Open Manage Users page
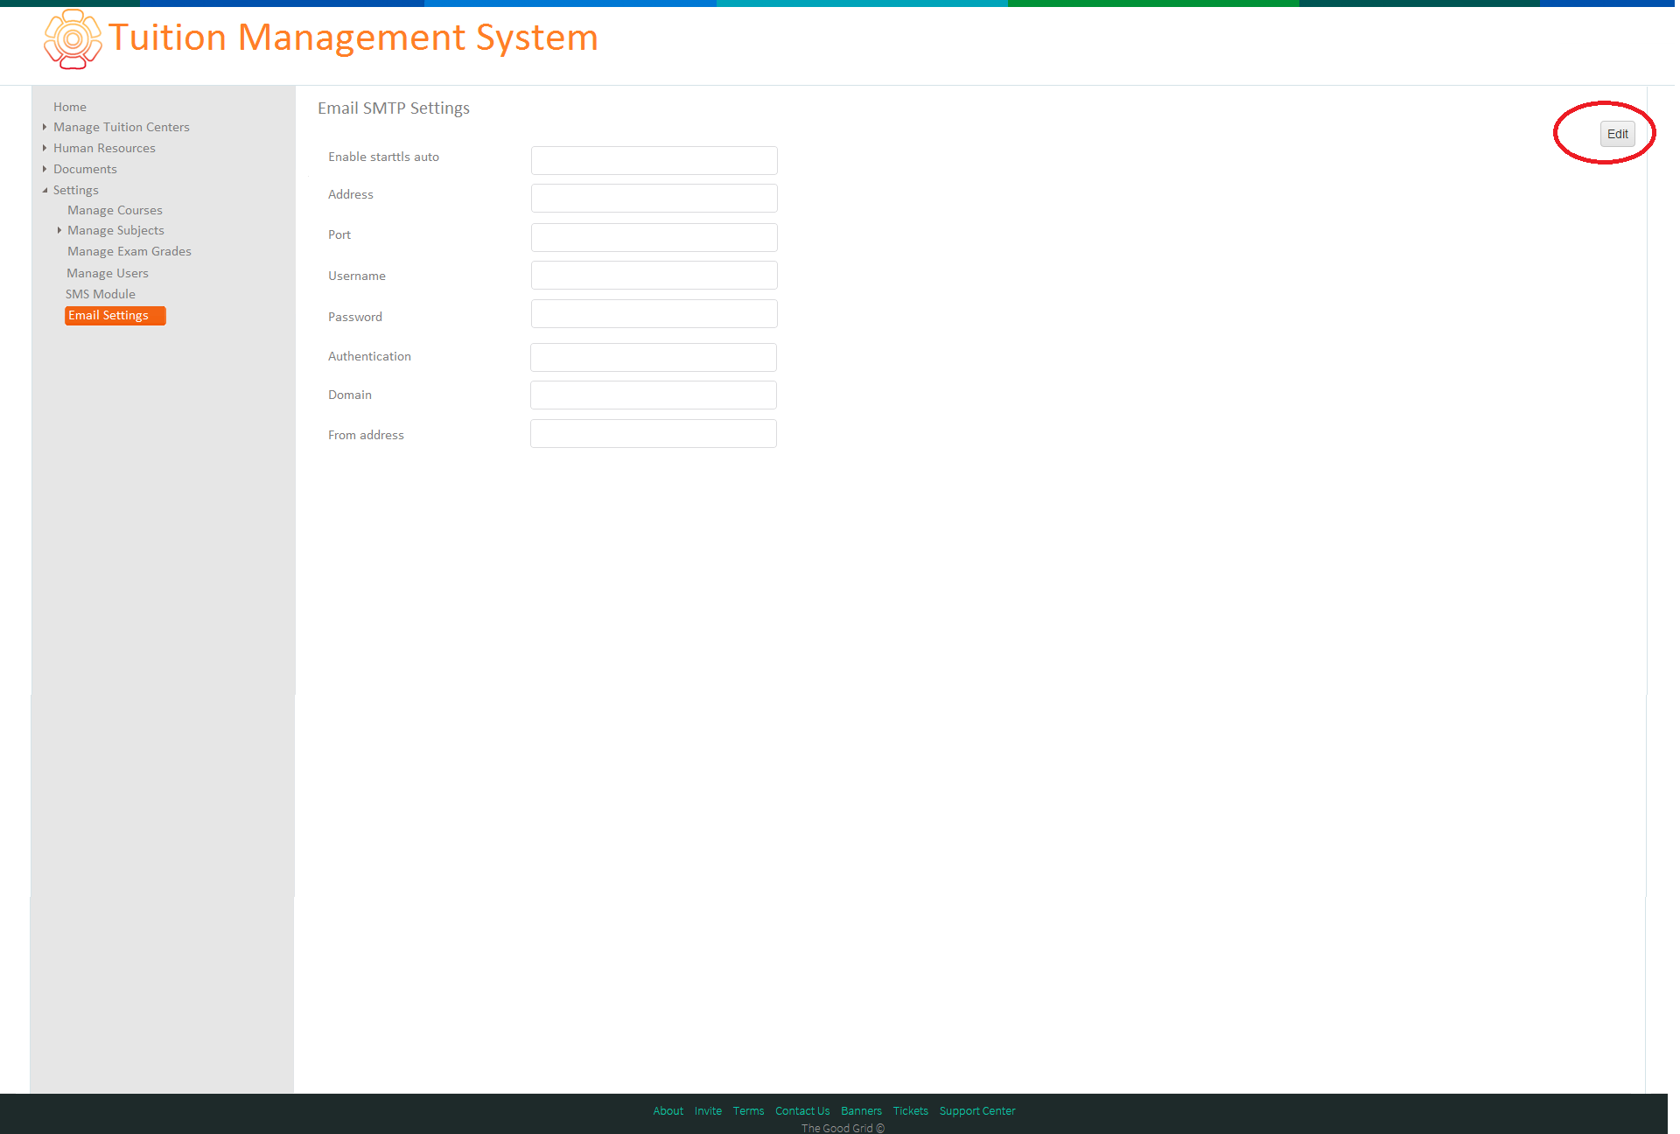The image size is (1680, 1134). pos(108,273)
